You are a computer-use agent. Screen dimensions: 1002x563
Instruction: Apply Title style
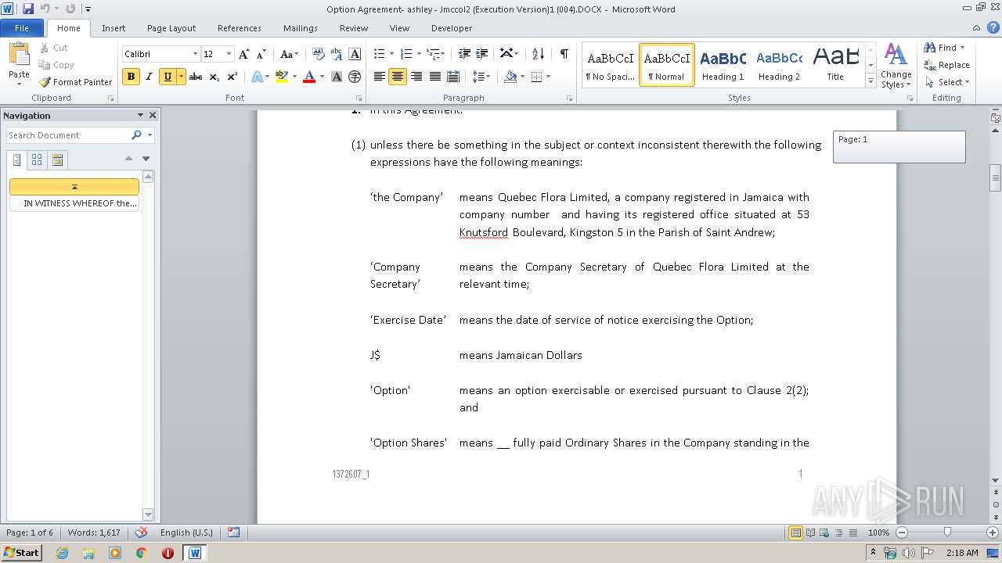point(835,65)
